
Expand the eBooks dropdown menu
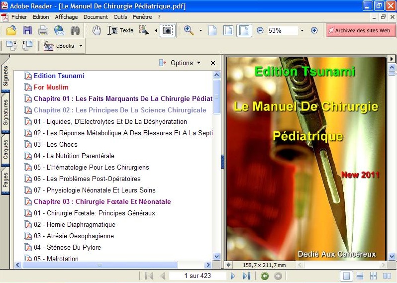point(81,46)
